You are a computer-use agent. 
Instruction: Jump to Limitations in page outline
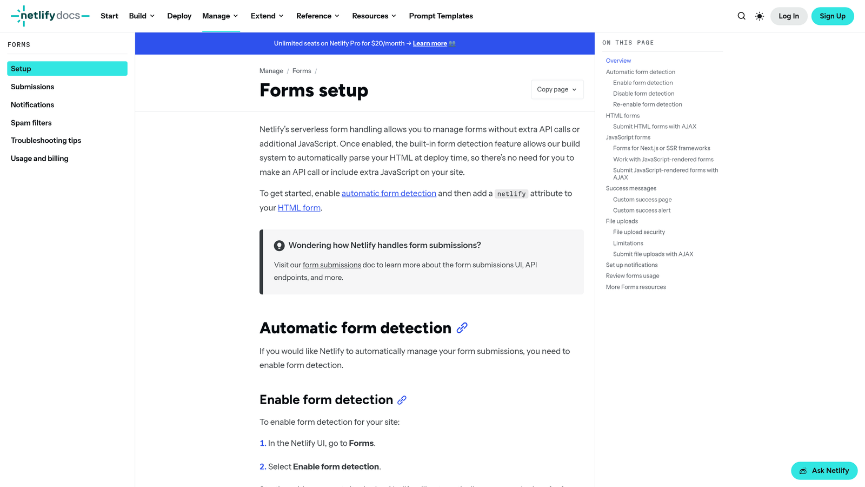(x=628, y=243)
